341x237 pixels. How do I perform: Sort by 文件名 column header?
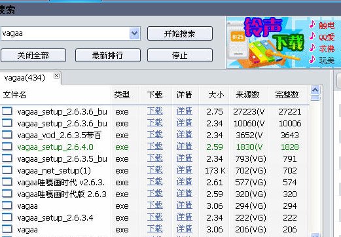click(14, 95)
